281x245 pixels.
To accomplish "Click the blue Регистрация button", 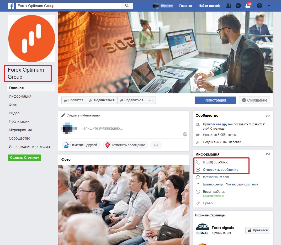I will tap(215, 100).
